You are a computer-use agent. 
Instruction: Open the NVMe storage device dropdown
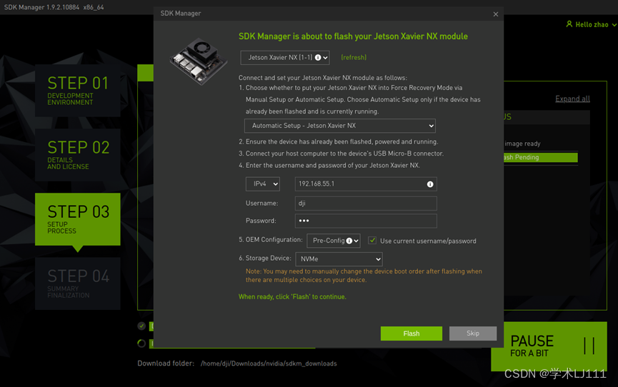(x=339, y=259)
